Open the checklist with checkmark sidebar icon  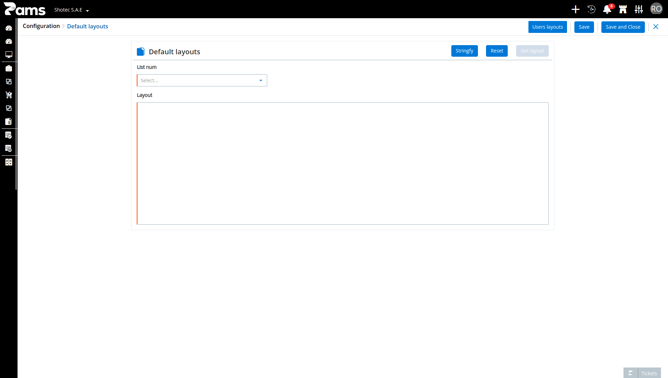pyautogui.click(x=9, y=135)
